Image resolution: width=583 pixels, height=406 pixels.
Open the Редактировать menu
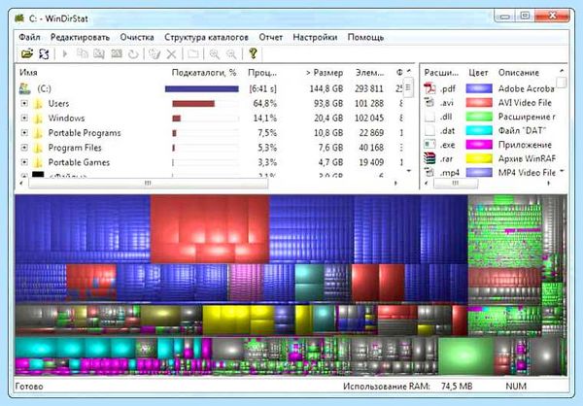[80, 37]
